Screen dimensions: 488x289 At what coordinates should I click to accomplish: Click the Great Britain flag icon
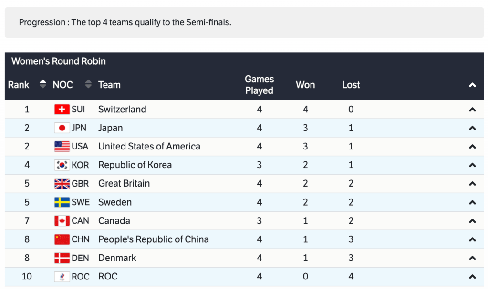point(62,184)
